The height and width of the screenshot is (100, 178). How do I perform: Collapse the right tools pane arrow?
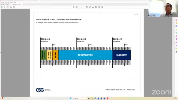pyautogui.click(x=174, y=52)
